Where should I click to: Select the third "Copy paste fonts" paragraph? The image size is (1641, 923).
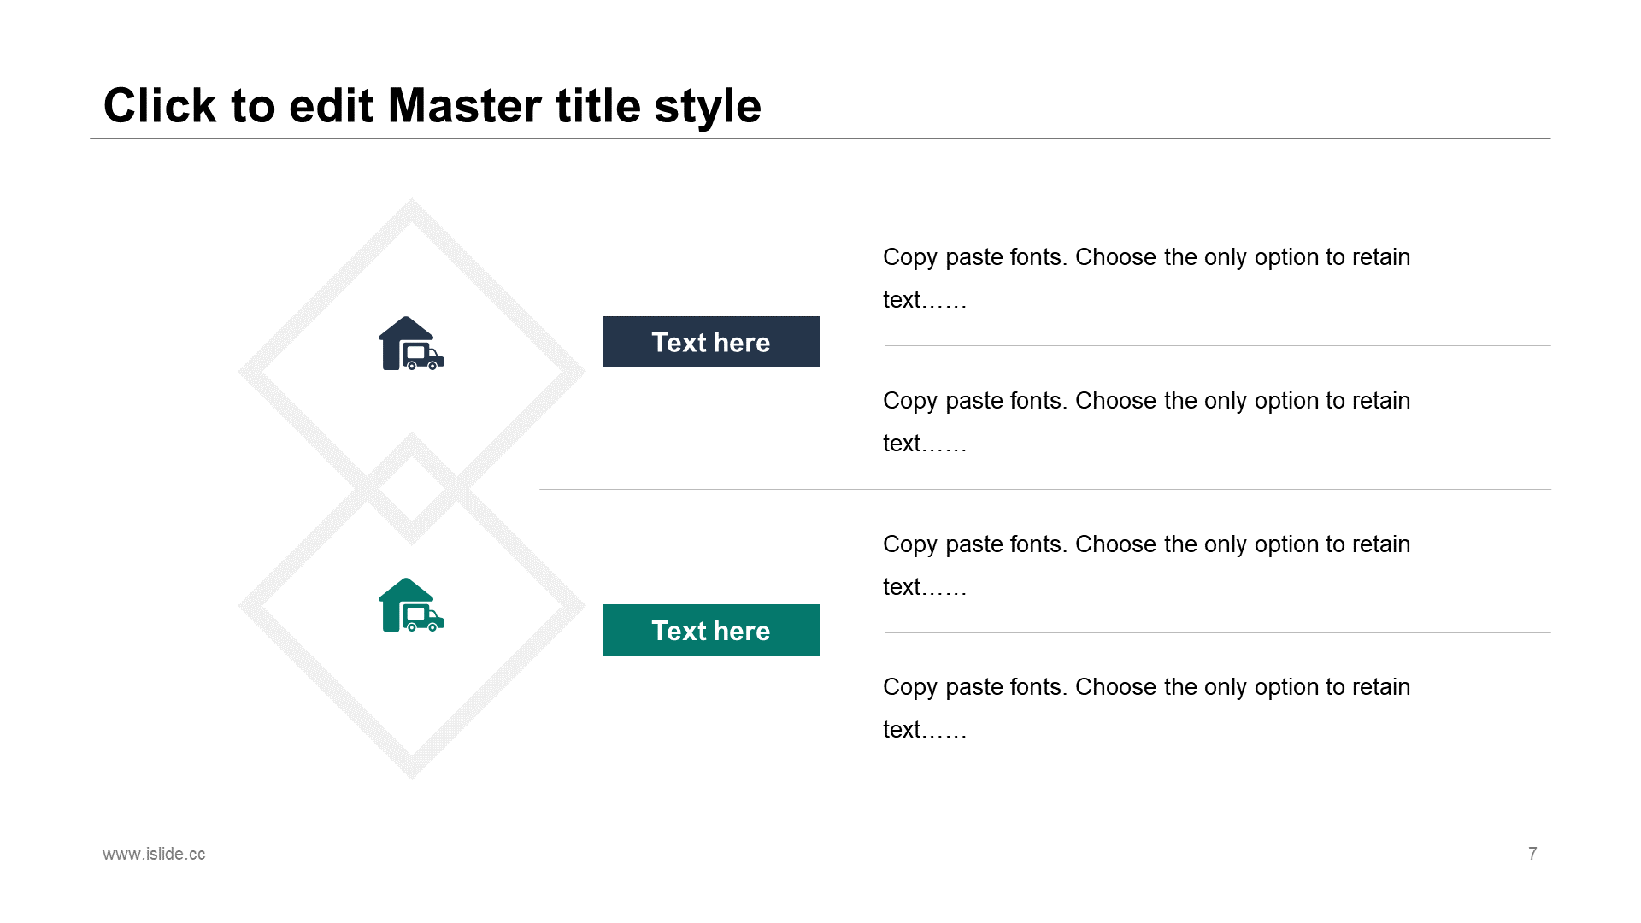(1146, 565)
